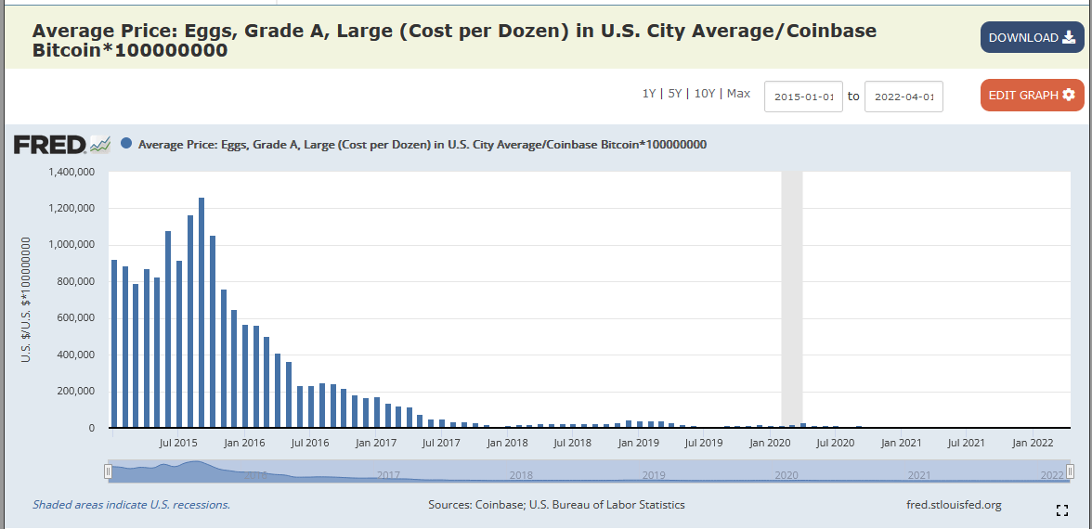Click 'Shaded areas indicate U.S. recessions' note
The height and width of the screenshot is (529, 1092).
coord(132,505)
